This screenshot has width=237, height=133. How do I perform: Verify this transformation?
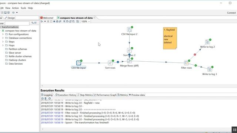coord(64,21)
